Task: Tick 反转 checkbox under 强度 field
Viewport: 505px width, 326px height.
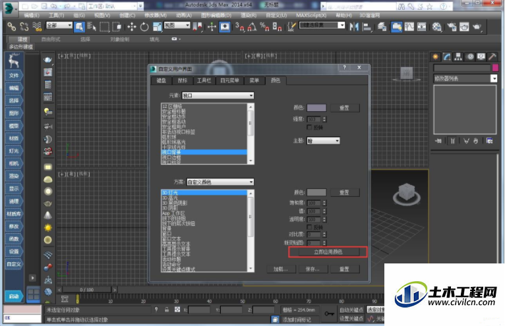Action: point(309,128)
